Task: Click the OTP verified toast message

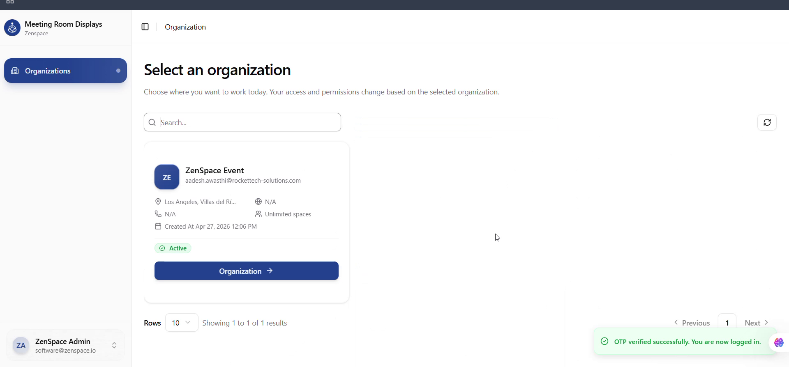Action: tap(687, 342)
